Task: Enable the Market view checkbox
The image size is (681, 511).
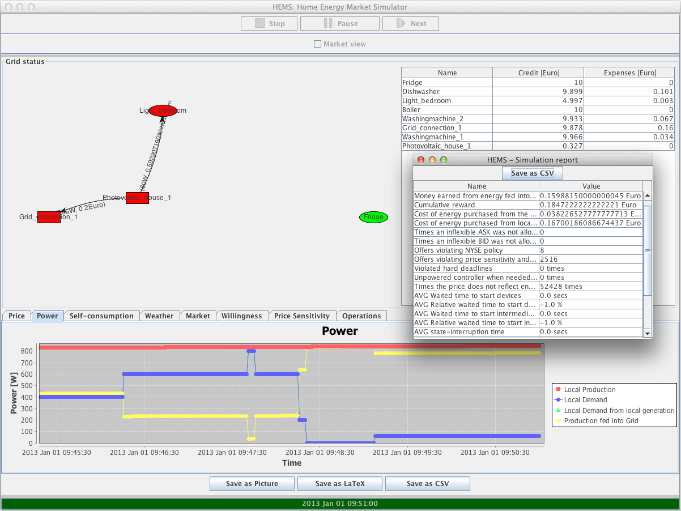Action: [x=317, y=44]
